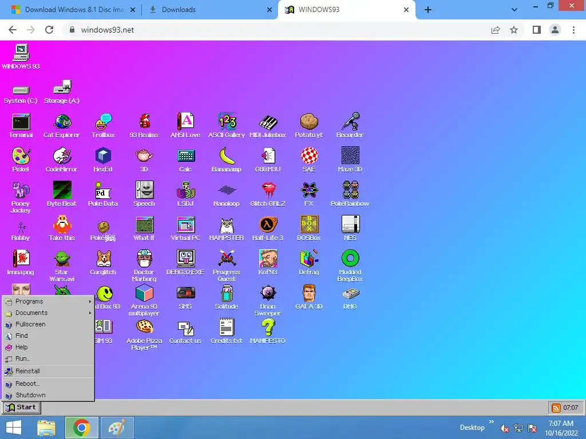
Task: Open the CodeMirror icon
Action: click(x=62, y=160)
